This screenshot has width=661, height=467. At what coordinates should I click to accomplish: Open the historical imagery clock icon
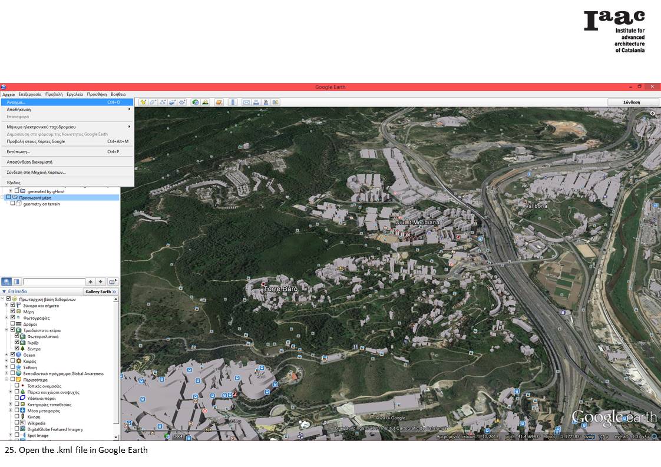coord(196,102)
